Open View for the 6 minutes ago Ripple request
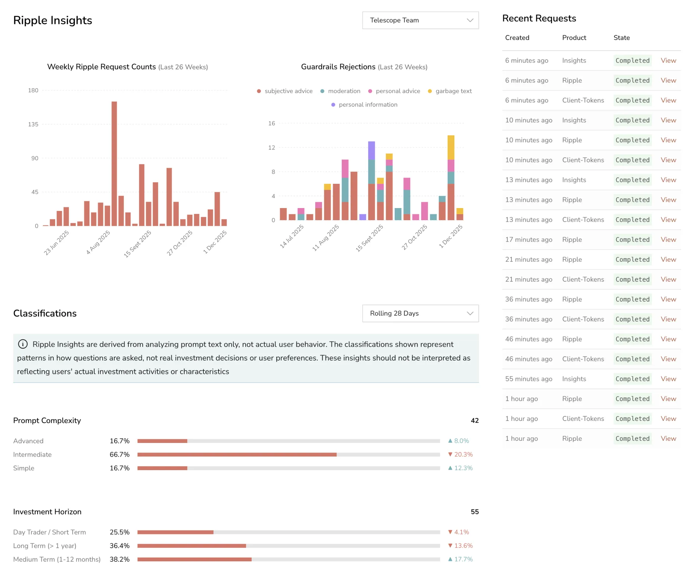Viewport: 696px width, 583px height. [x=668, y=80]
